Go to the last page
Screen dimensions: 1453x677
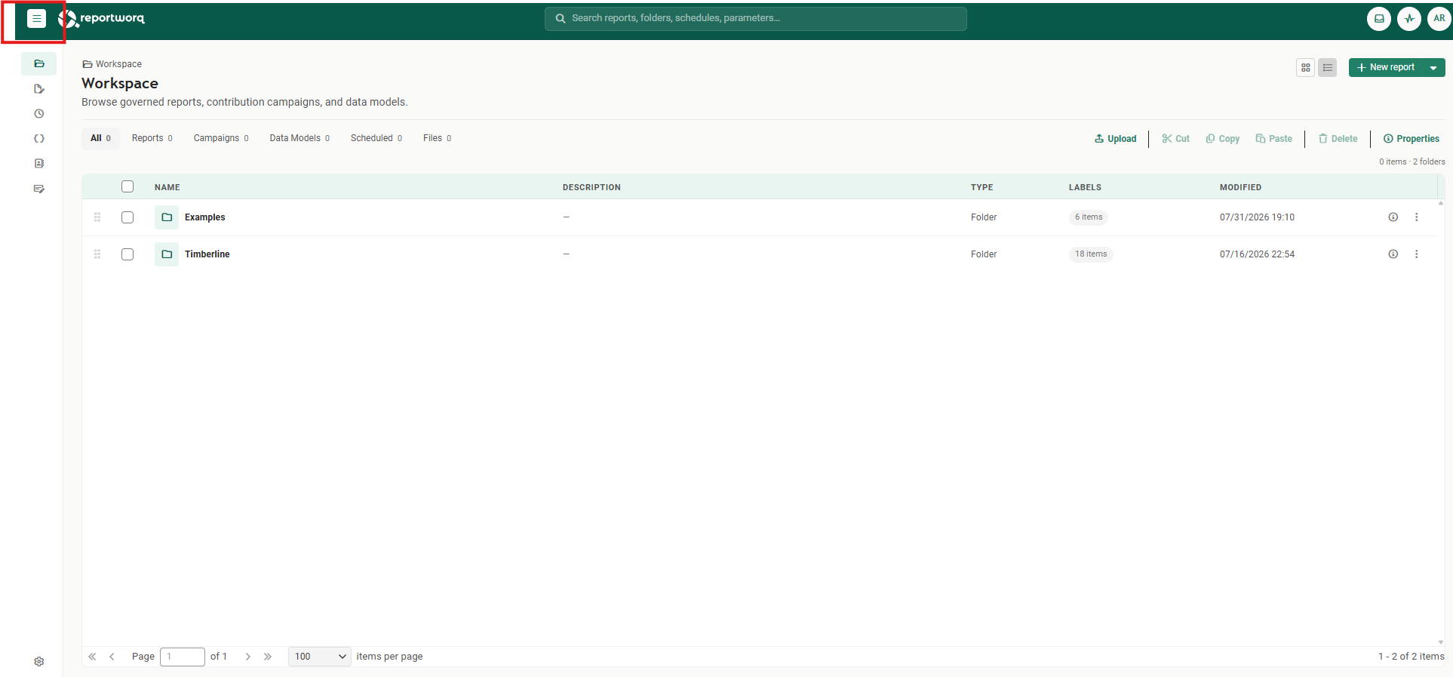[x=268, y=657]
